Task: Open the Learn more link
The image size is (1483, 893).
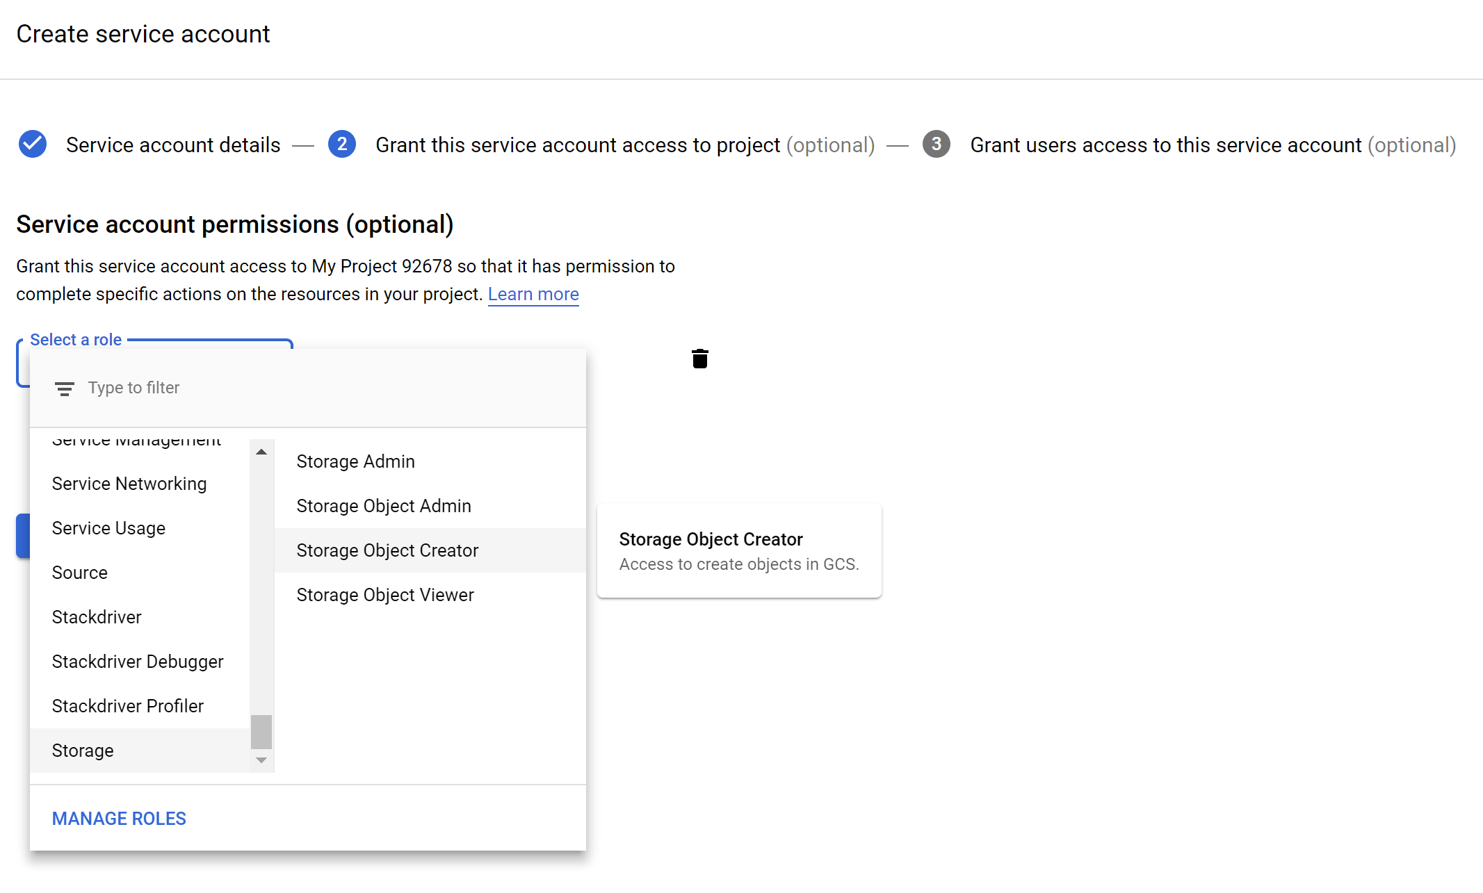Action: 533,294
